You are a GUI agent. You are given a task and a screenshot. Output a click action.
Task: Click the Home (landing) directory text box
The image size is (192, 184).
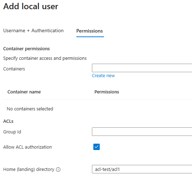[142, 169]
